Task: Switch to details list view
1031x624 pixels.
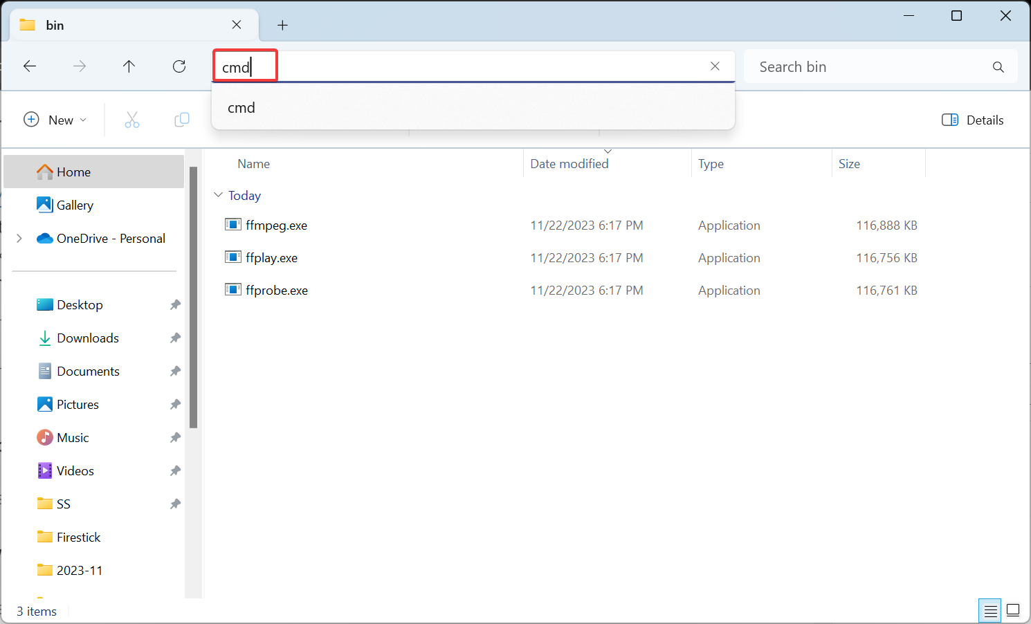Action: (990, 611)
